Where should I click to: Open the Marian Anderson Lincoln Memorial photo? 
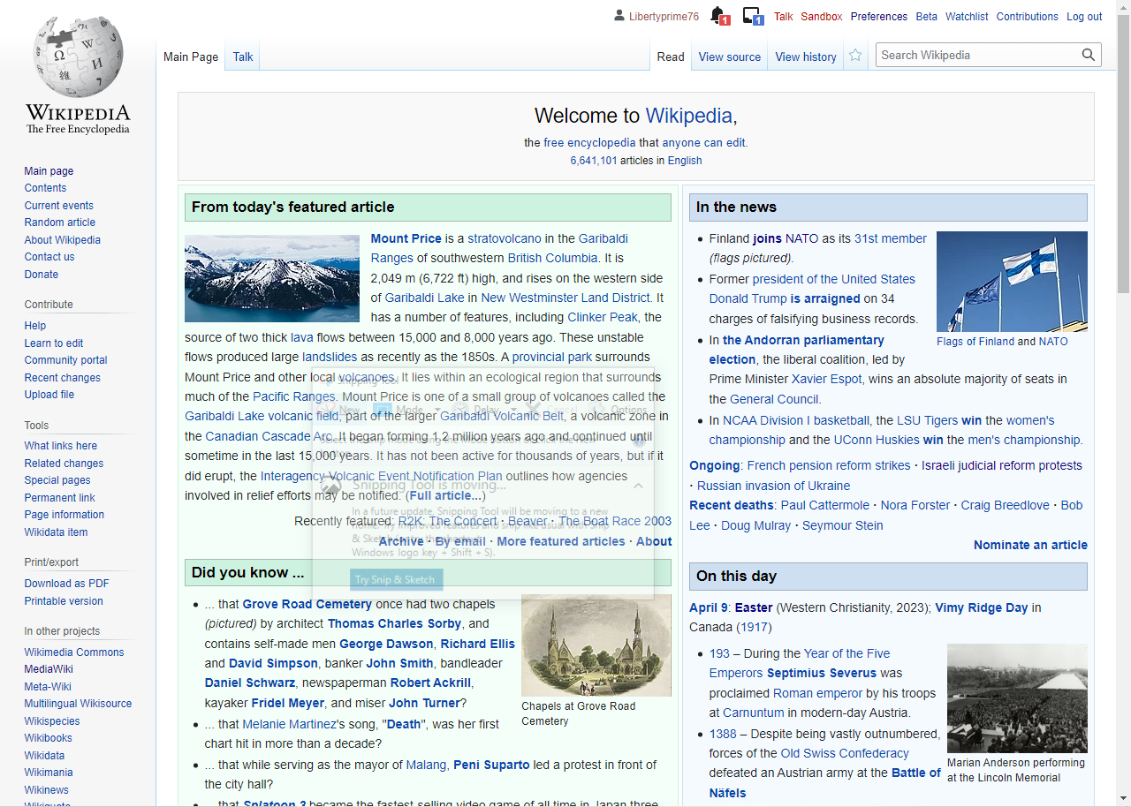1017,698
